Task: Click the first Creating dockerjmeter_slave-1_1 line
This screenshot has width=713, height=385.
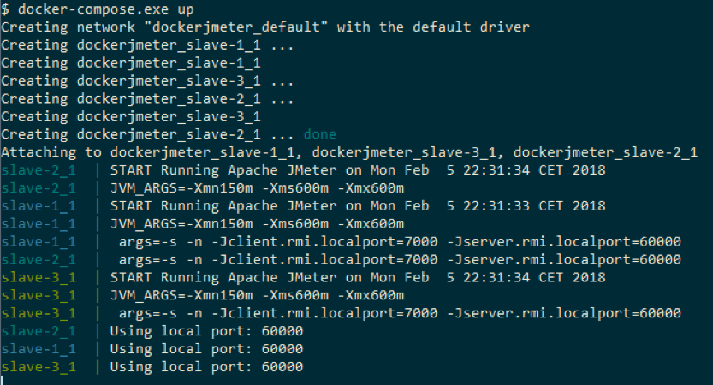Action: (x=147, y=45)
